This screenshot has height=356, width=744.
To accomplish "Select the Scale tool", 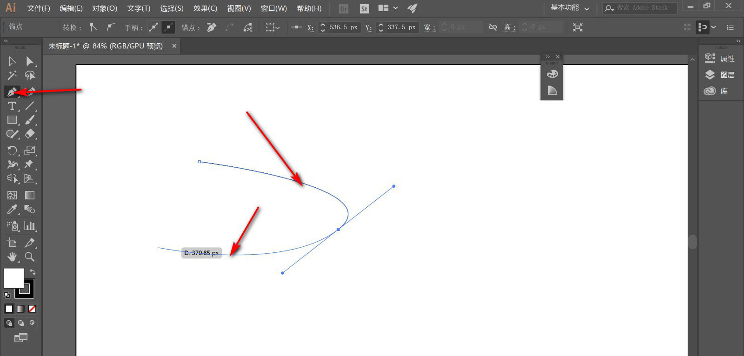I will [30, 150].
